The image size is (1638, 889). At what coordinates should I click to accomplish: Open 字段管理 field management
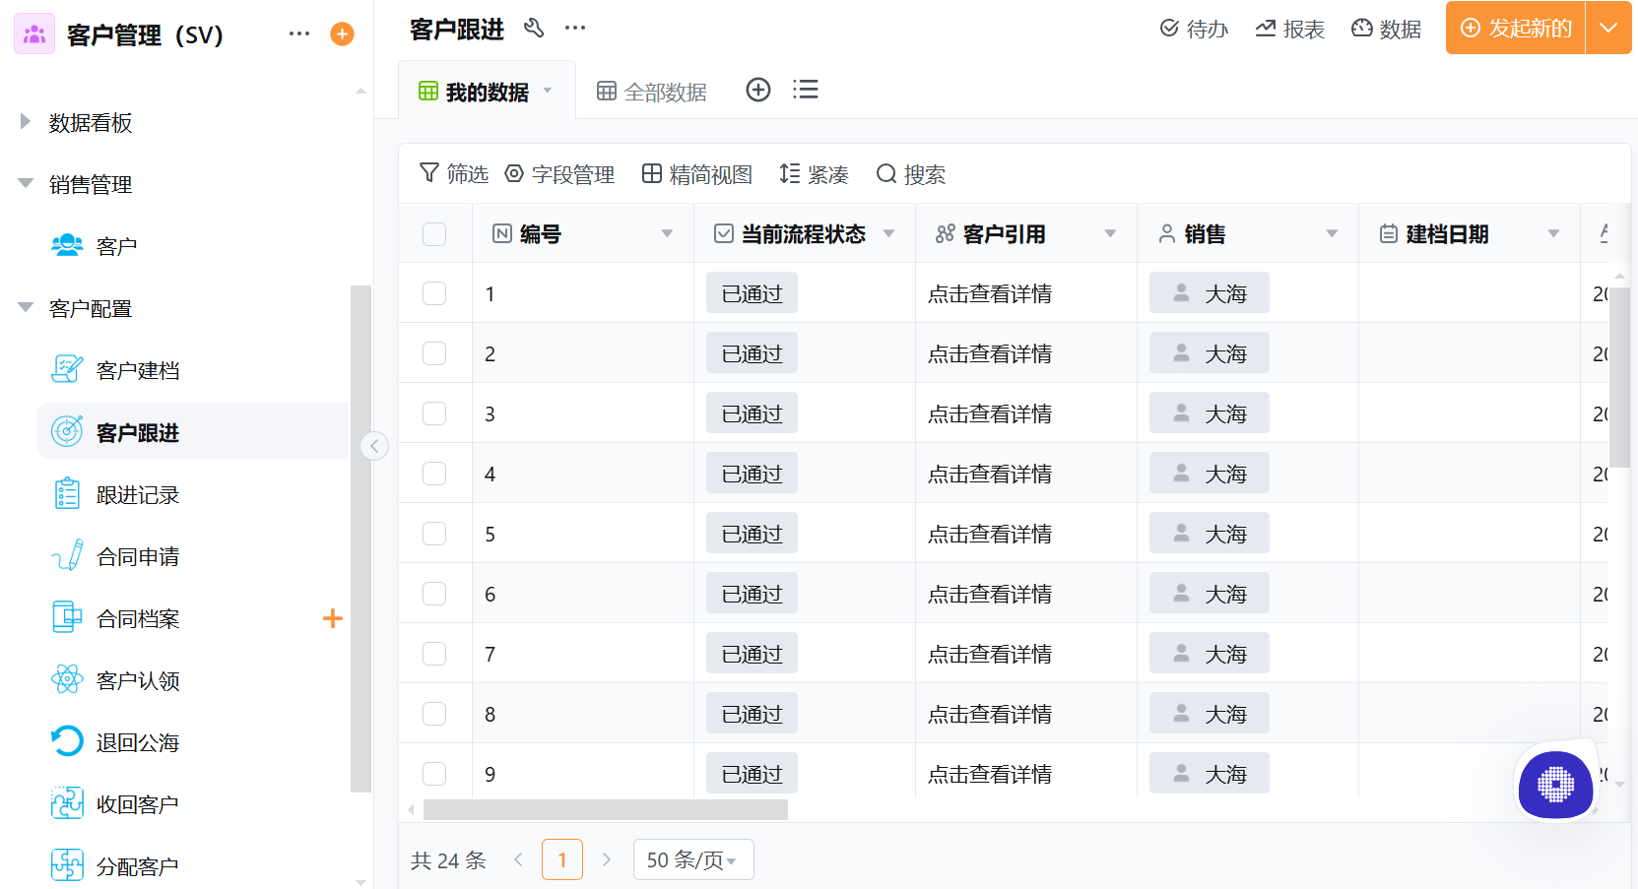[x=559, y=174]
